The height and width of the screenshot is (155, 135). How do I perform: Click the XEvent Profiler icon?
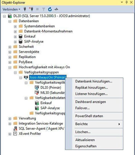(15, 134)
